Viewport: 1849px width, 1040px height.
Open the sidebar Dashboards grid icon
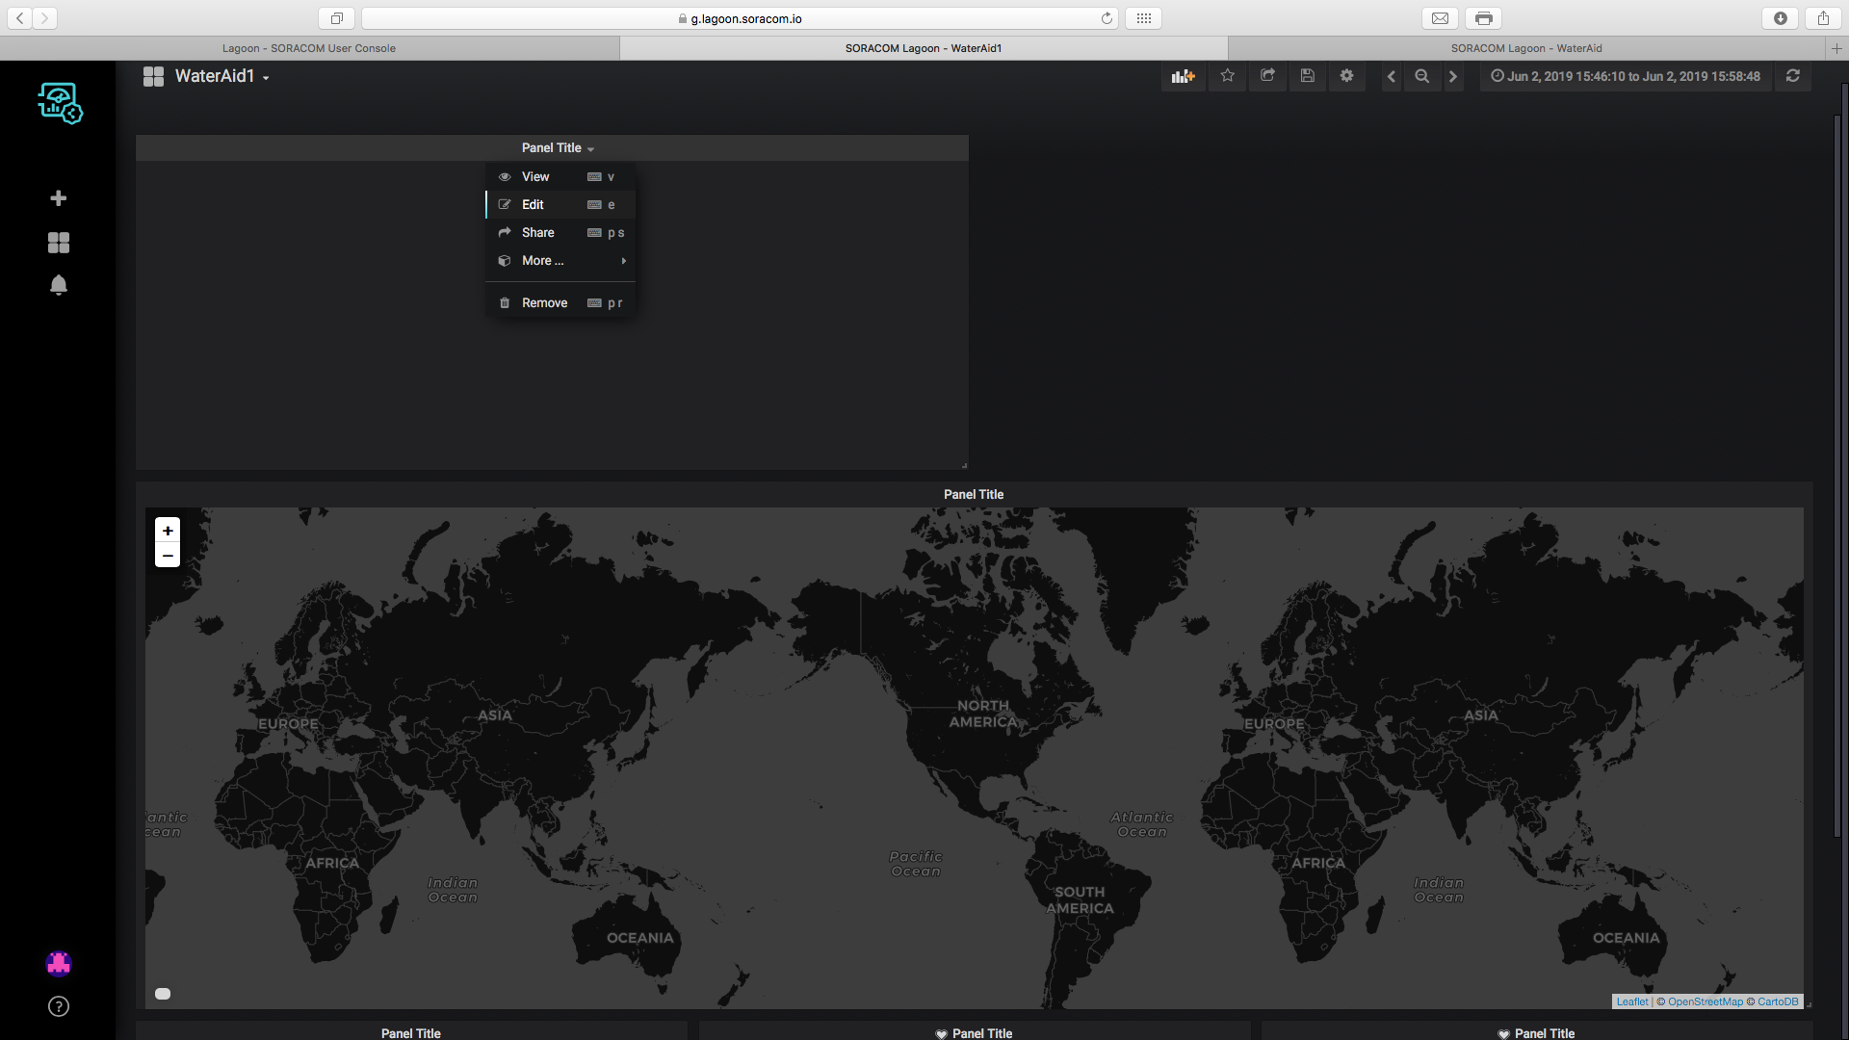[59, 243]
